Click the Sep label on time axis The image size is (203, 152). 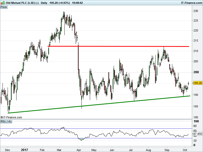pyautogui.click(x=167, y=150)
